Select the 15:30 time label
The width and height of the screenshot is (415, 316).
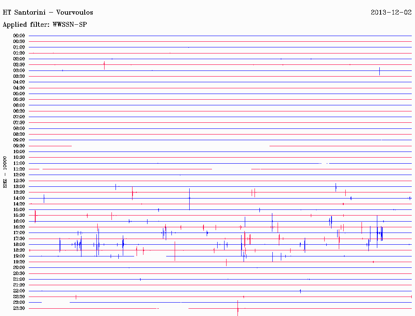19,216
